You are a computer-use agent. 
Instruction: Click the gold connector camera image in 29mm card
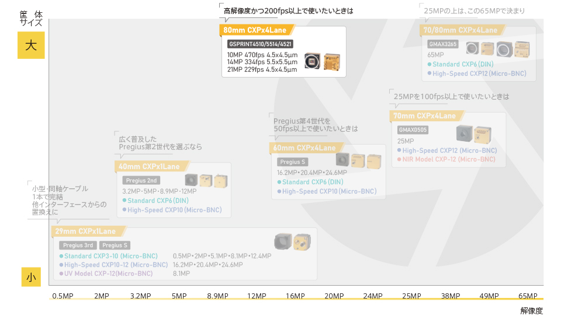302,241
